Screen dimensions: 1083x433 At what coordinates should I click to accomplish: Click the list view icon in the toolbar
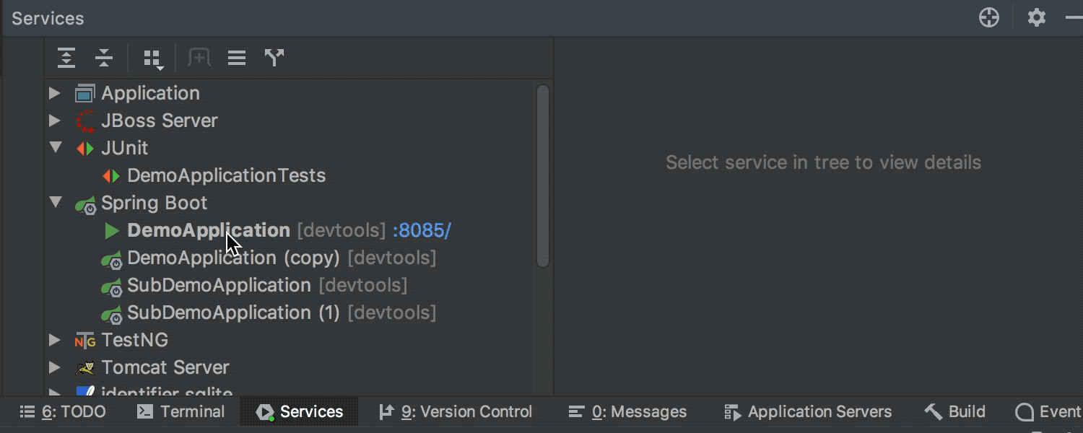236,58
